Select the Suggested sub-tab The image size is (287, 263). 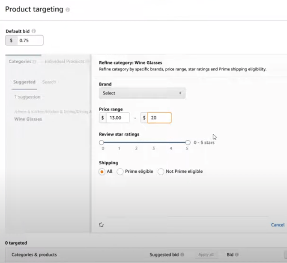click(24, 82)
